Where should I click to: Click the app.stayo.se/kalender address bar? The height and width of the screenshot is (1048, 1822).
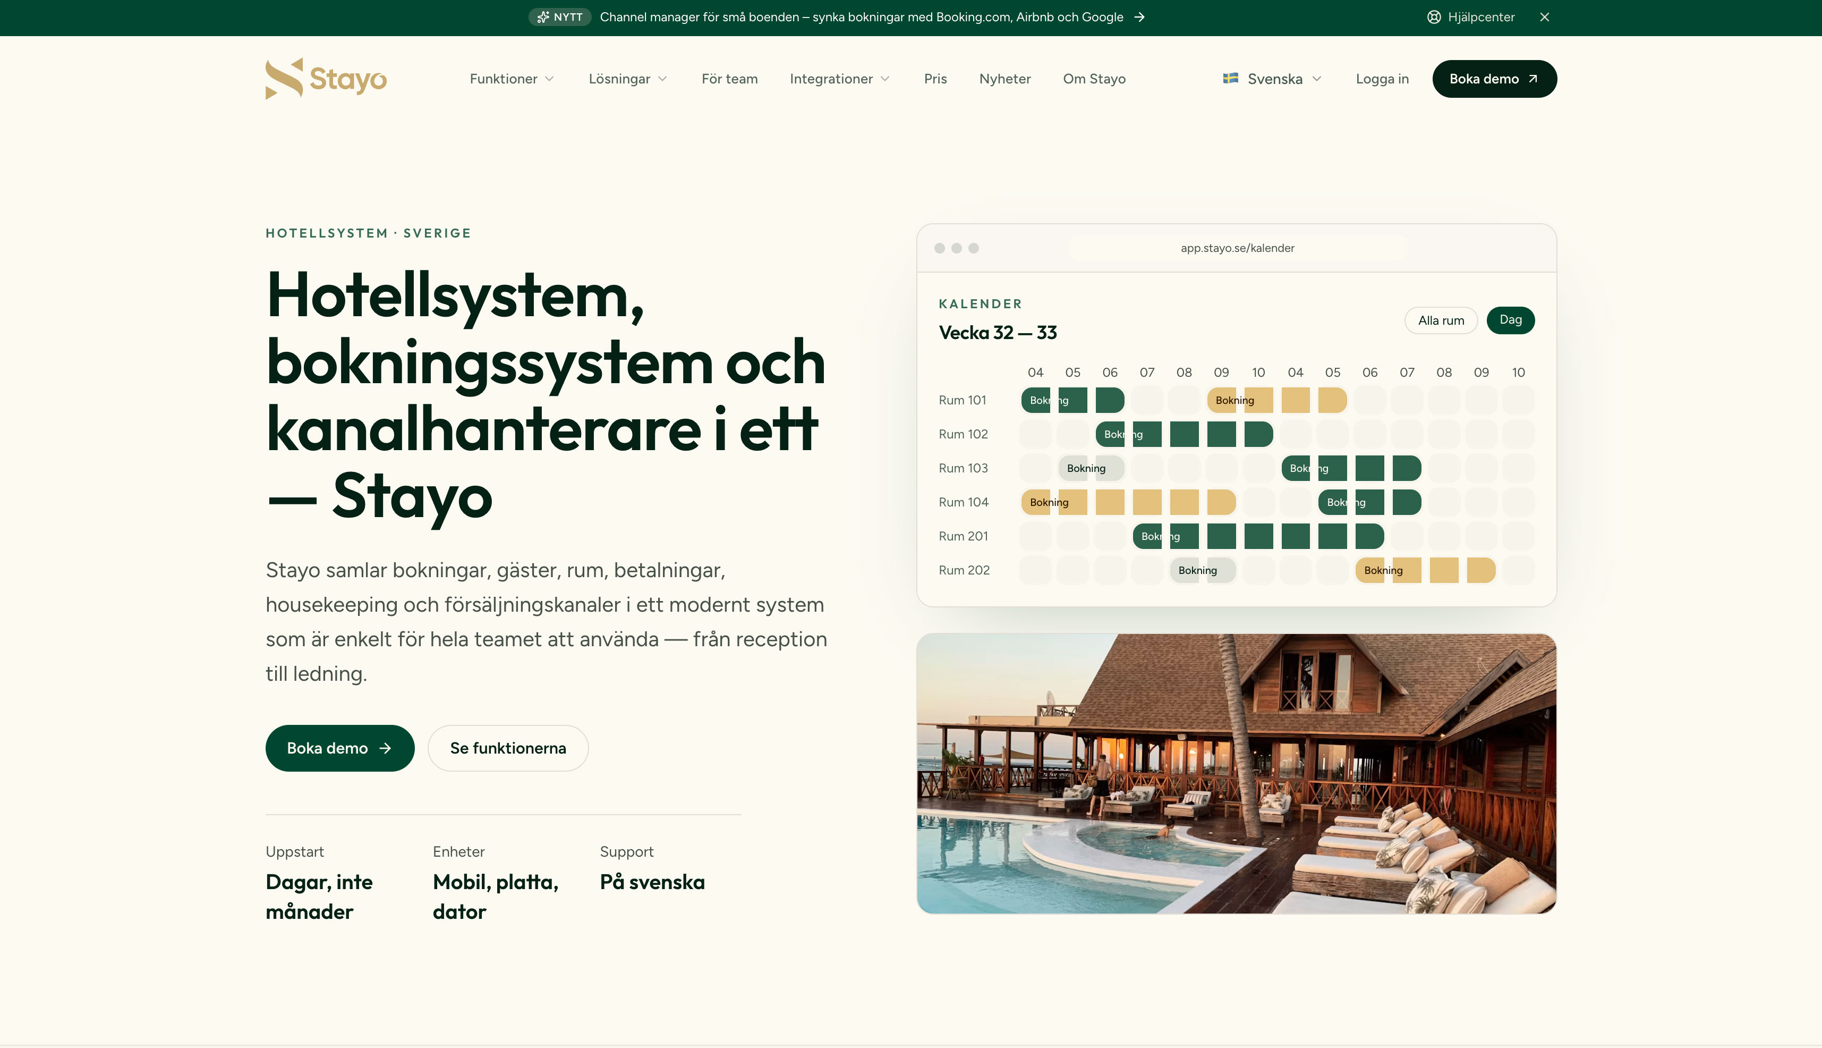click(1237, 248)
